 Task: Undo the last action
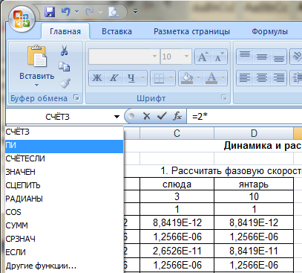[66, 12]
